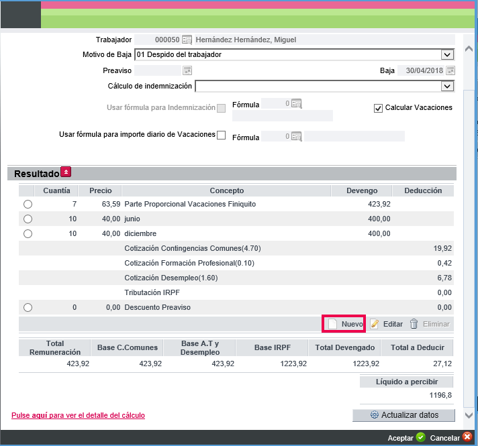Select the Descuento Preaviso radio button
478x446 pixels.
coord(28,307)
